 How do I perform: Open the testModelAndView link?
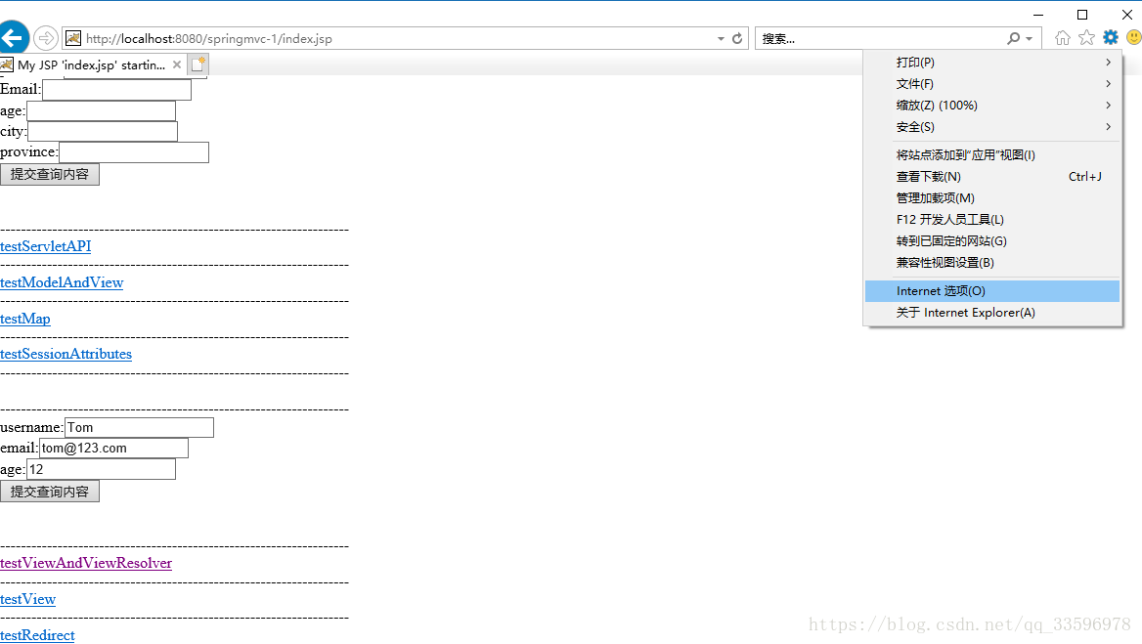[x=62, y=282]
